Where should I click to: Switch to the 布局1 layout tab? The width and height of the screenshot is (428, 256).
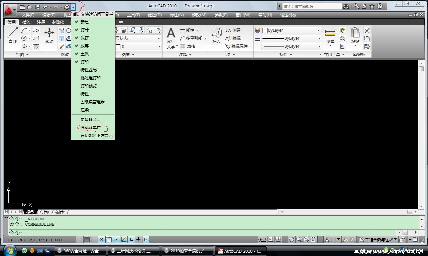[44, 212]
